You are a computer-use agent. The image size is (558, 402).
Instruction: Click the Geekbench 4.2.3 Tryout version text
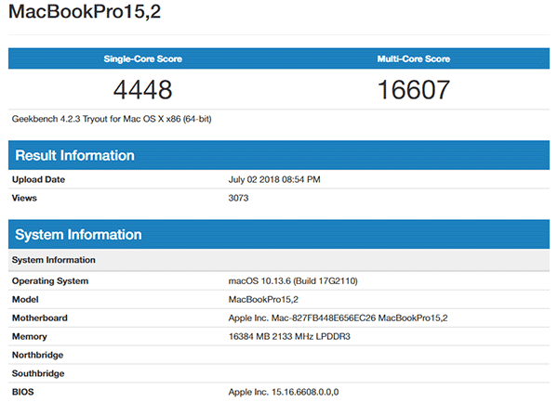(x=117, y=119)
